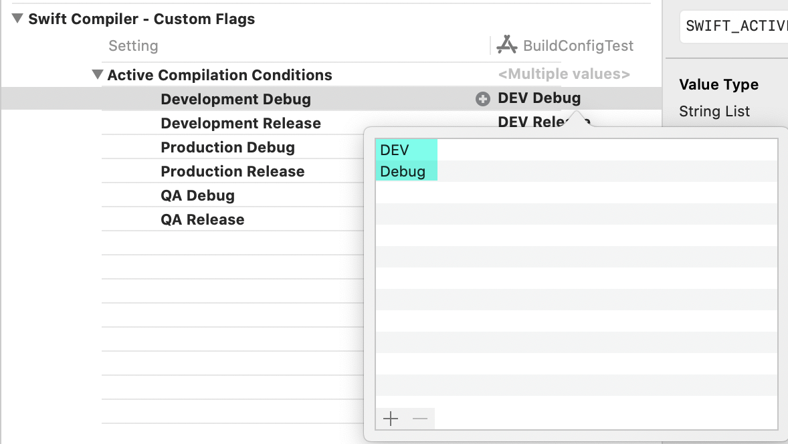Select the Development Release configuration row
This screenshot has height=444, width=788.
click(x=241, y=123)
